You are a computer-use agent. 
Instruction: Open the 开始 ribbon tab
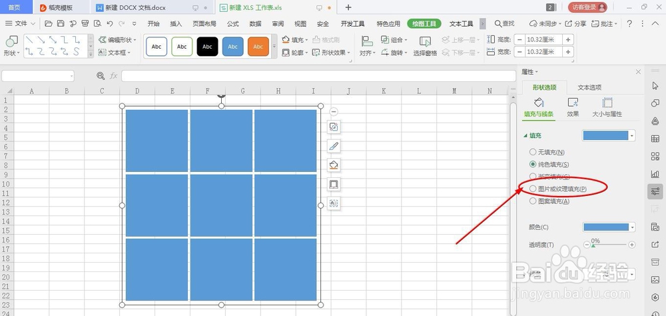[153, 24]
